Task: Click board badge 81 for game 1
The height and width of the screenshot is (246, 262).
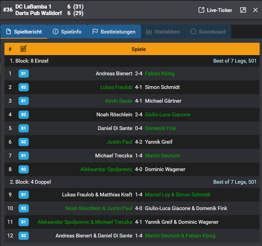Action: point(24,74)
